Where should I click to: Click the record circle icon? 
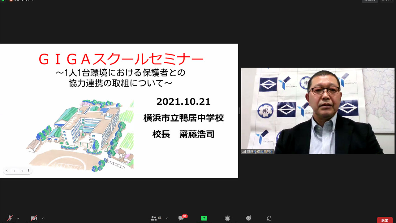(x=227, y=218)
